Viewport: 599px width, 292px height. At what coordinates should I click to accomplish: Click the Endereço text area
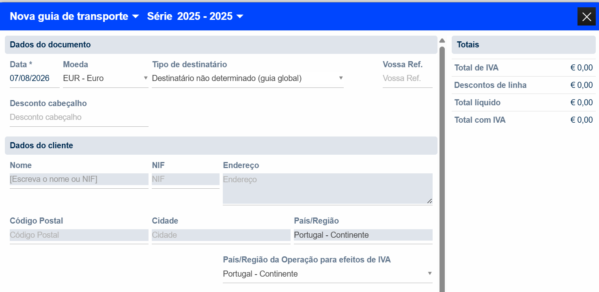(x=328, y=188)
